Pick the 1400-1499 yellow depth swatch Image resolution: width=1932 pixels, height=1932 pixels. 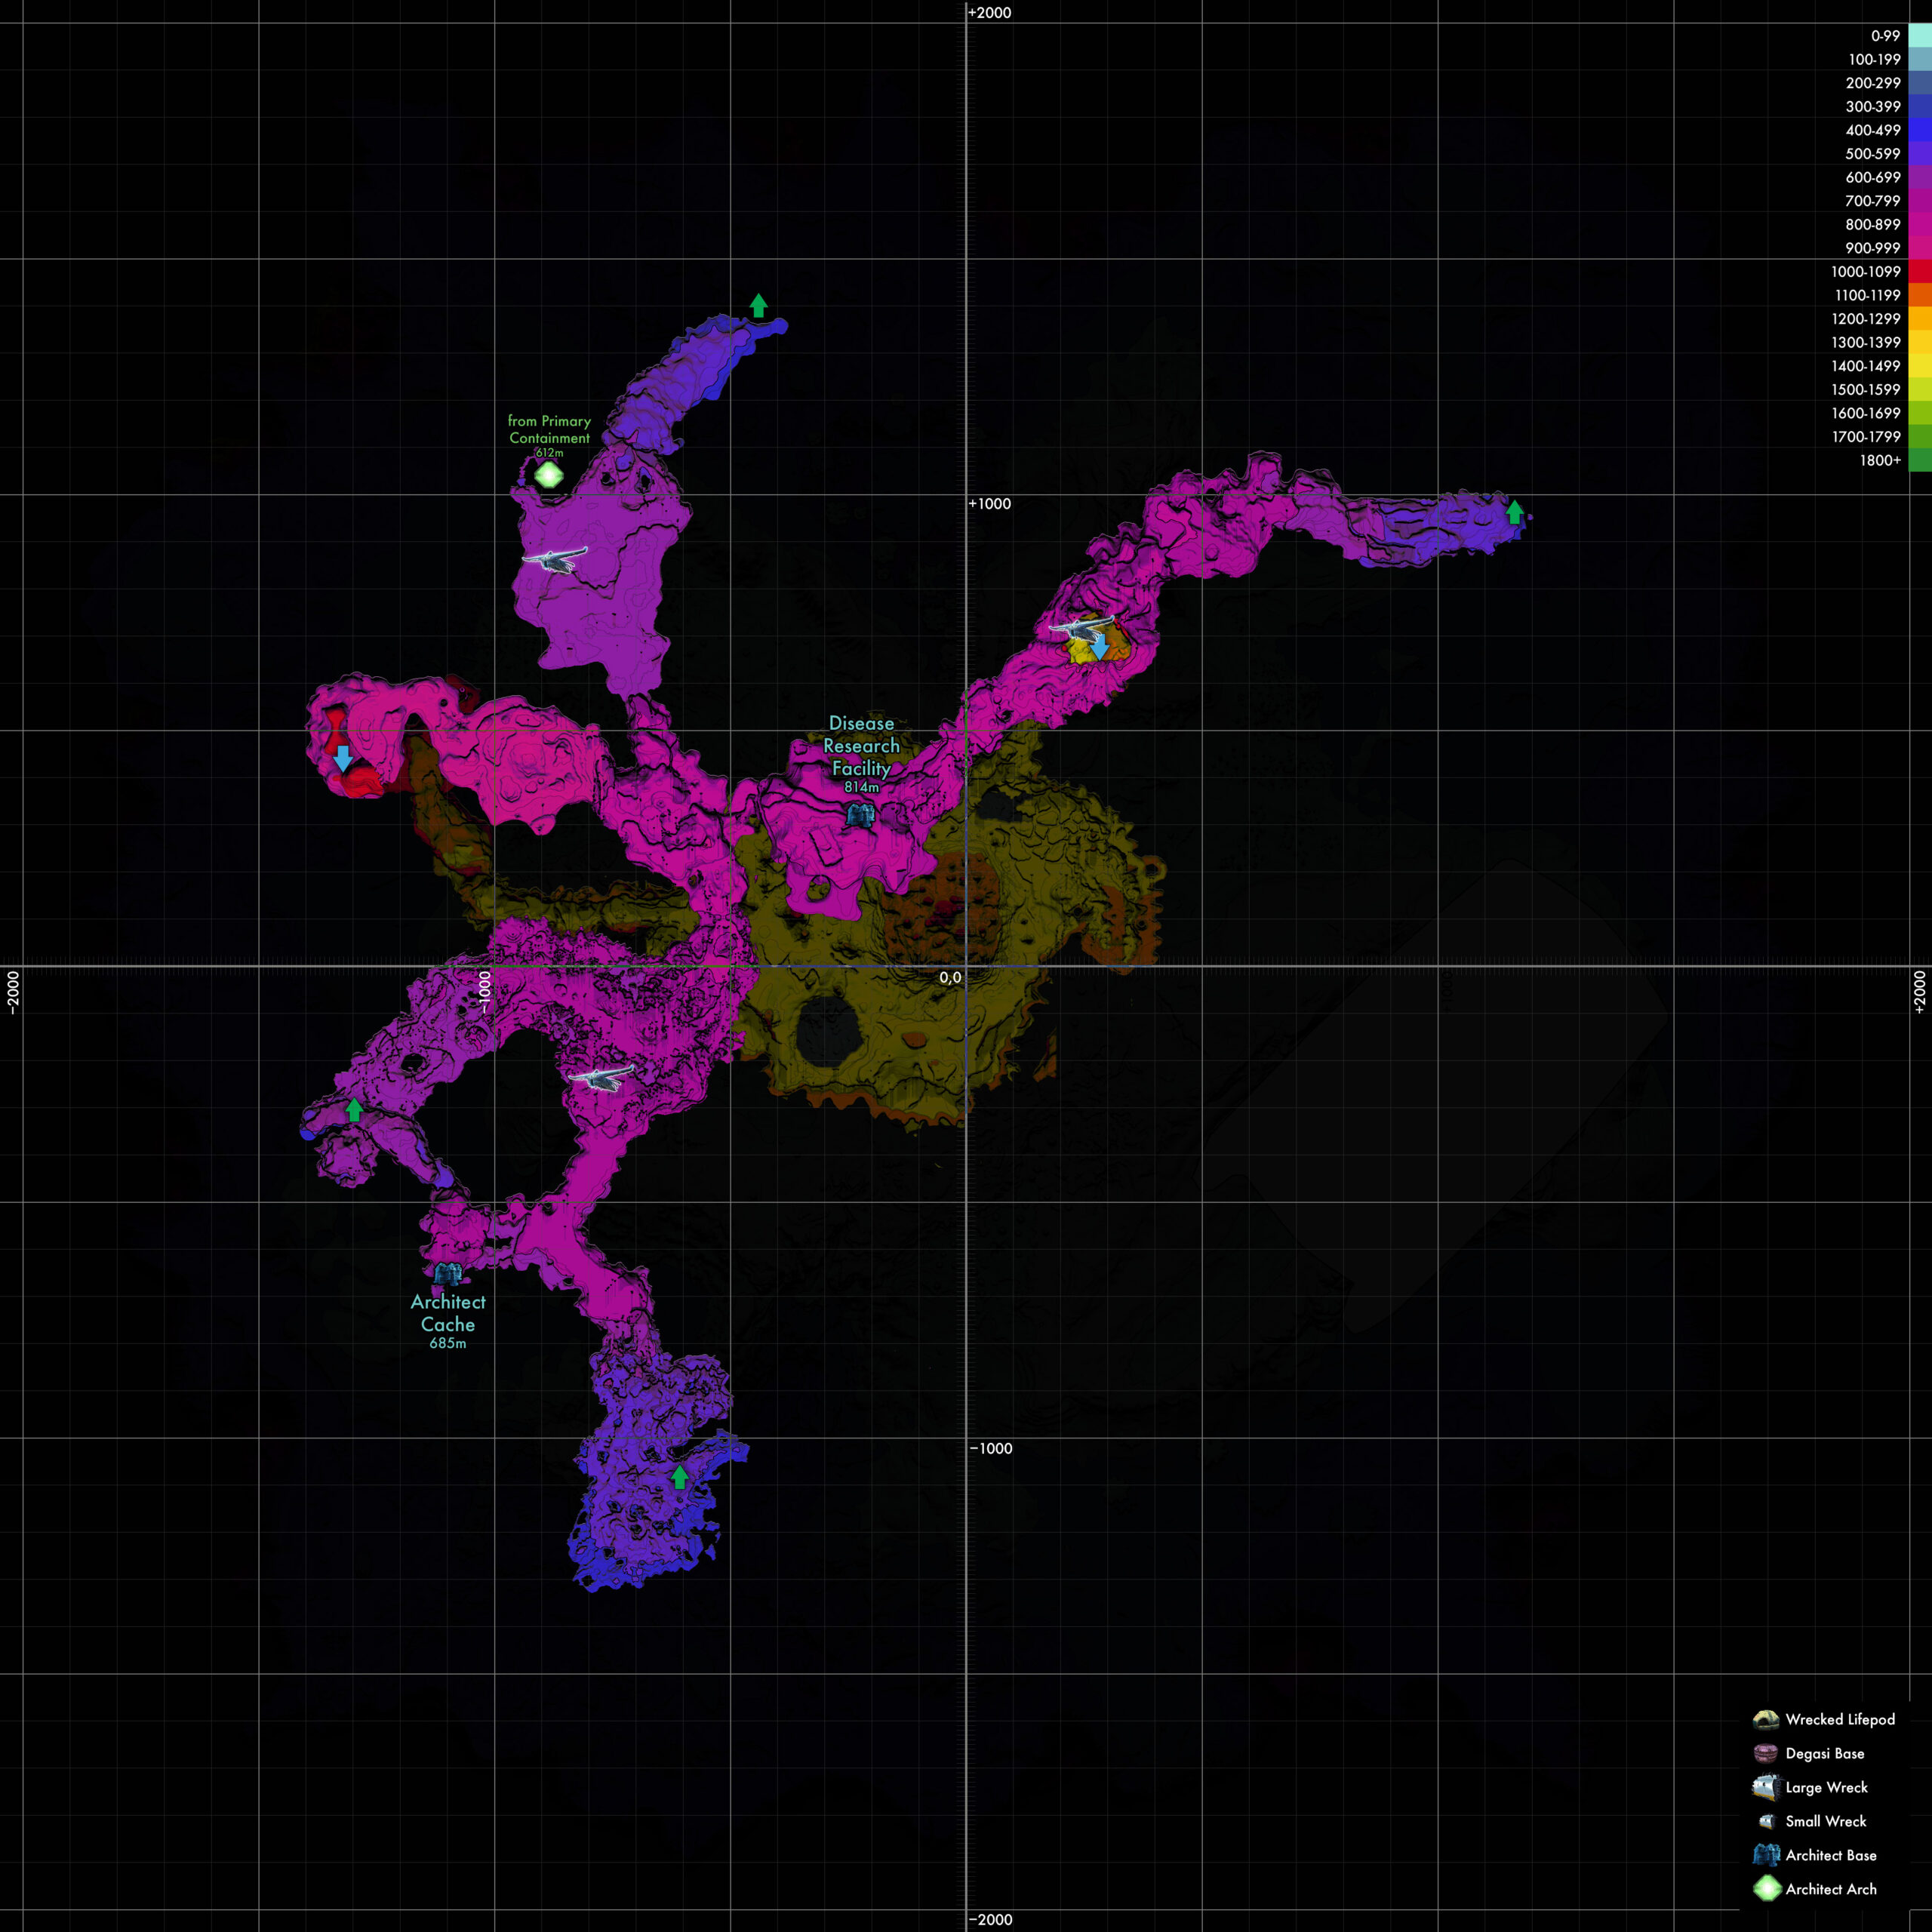1920,366
